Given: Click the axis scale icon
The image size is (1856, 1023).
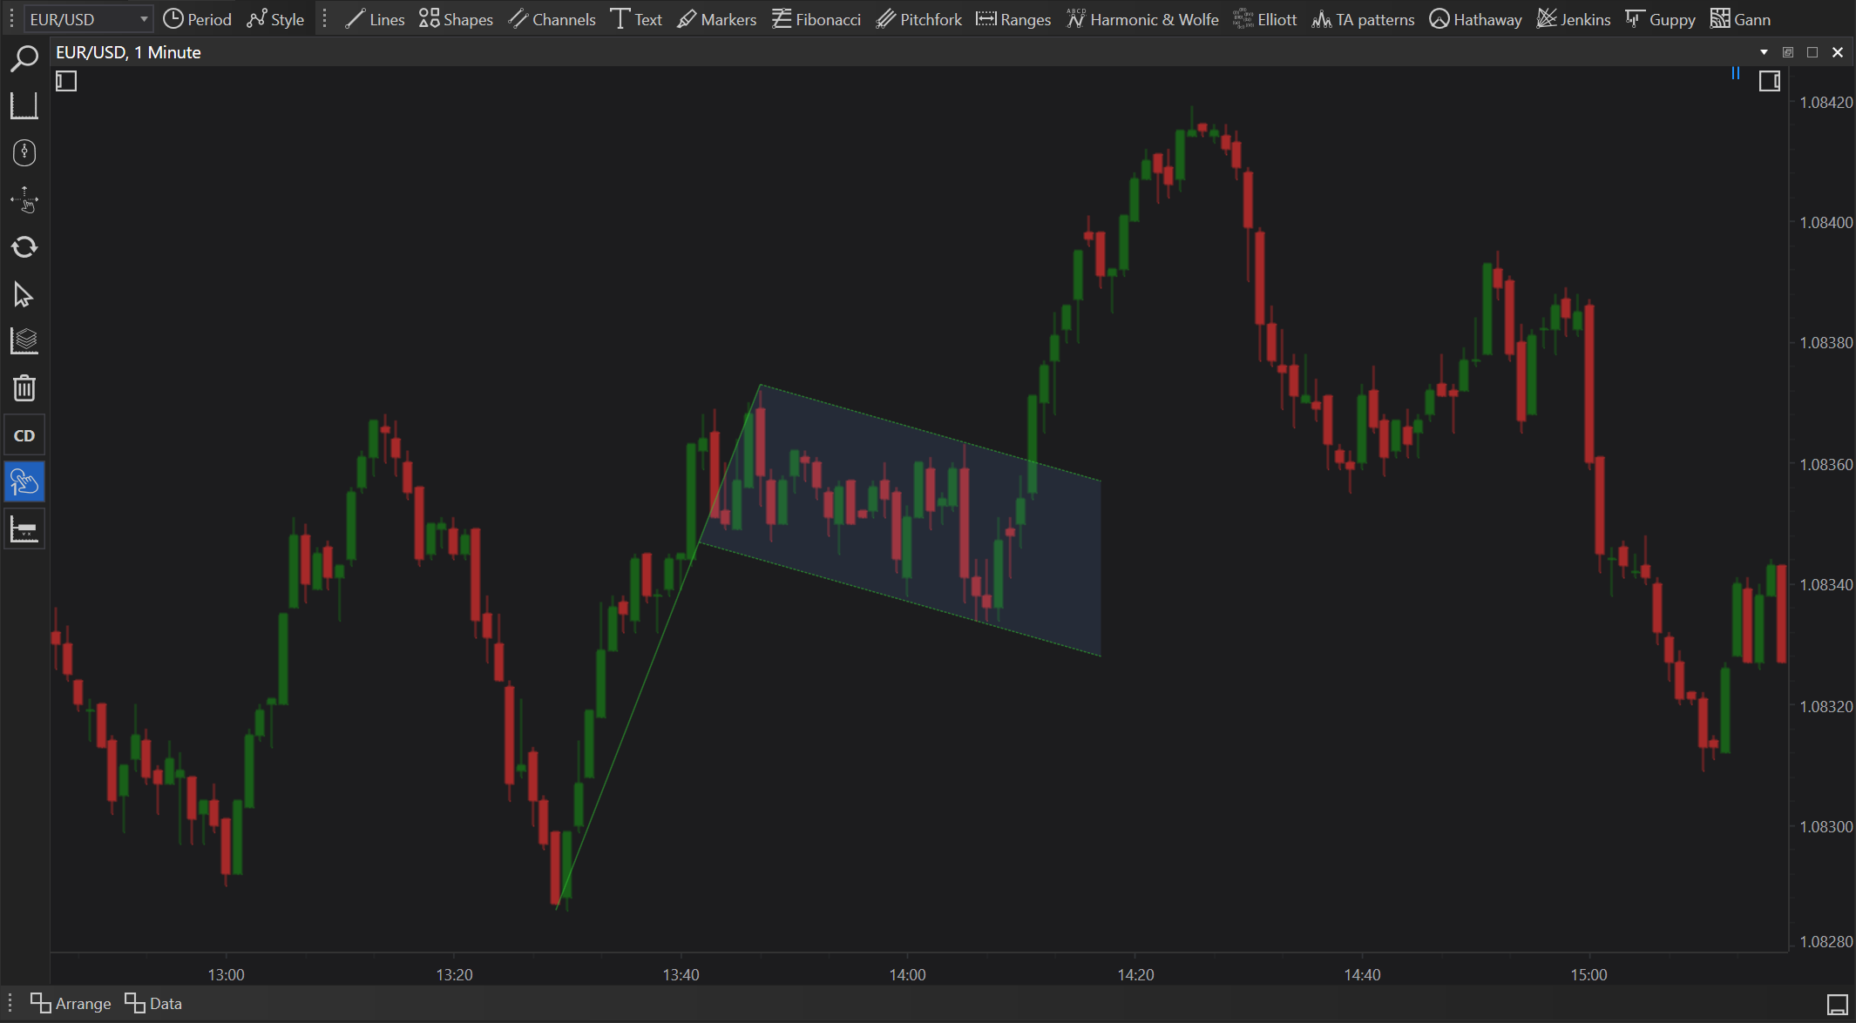Looking at the screenshot, I should [x=24, y=106].
